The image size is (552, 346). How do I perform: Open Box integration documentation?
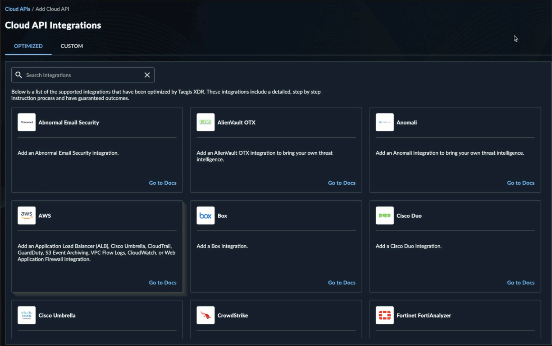pyautogui.click(x=341, y=282)
